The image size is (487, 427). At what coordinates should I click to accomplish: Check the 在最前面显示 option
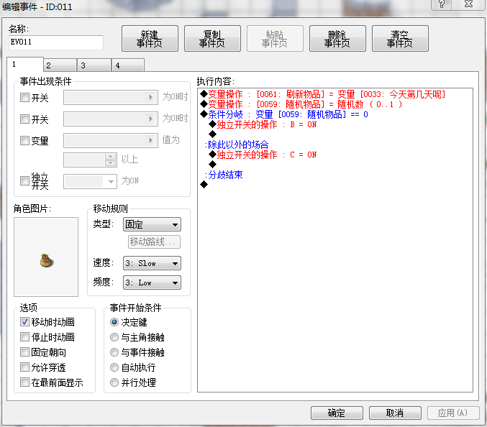(x=24, y=382)
